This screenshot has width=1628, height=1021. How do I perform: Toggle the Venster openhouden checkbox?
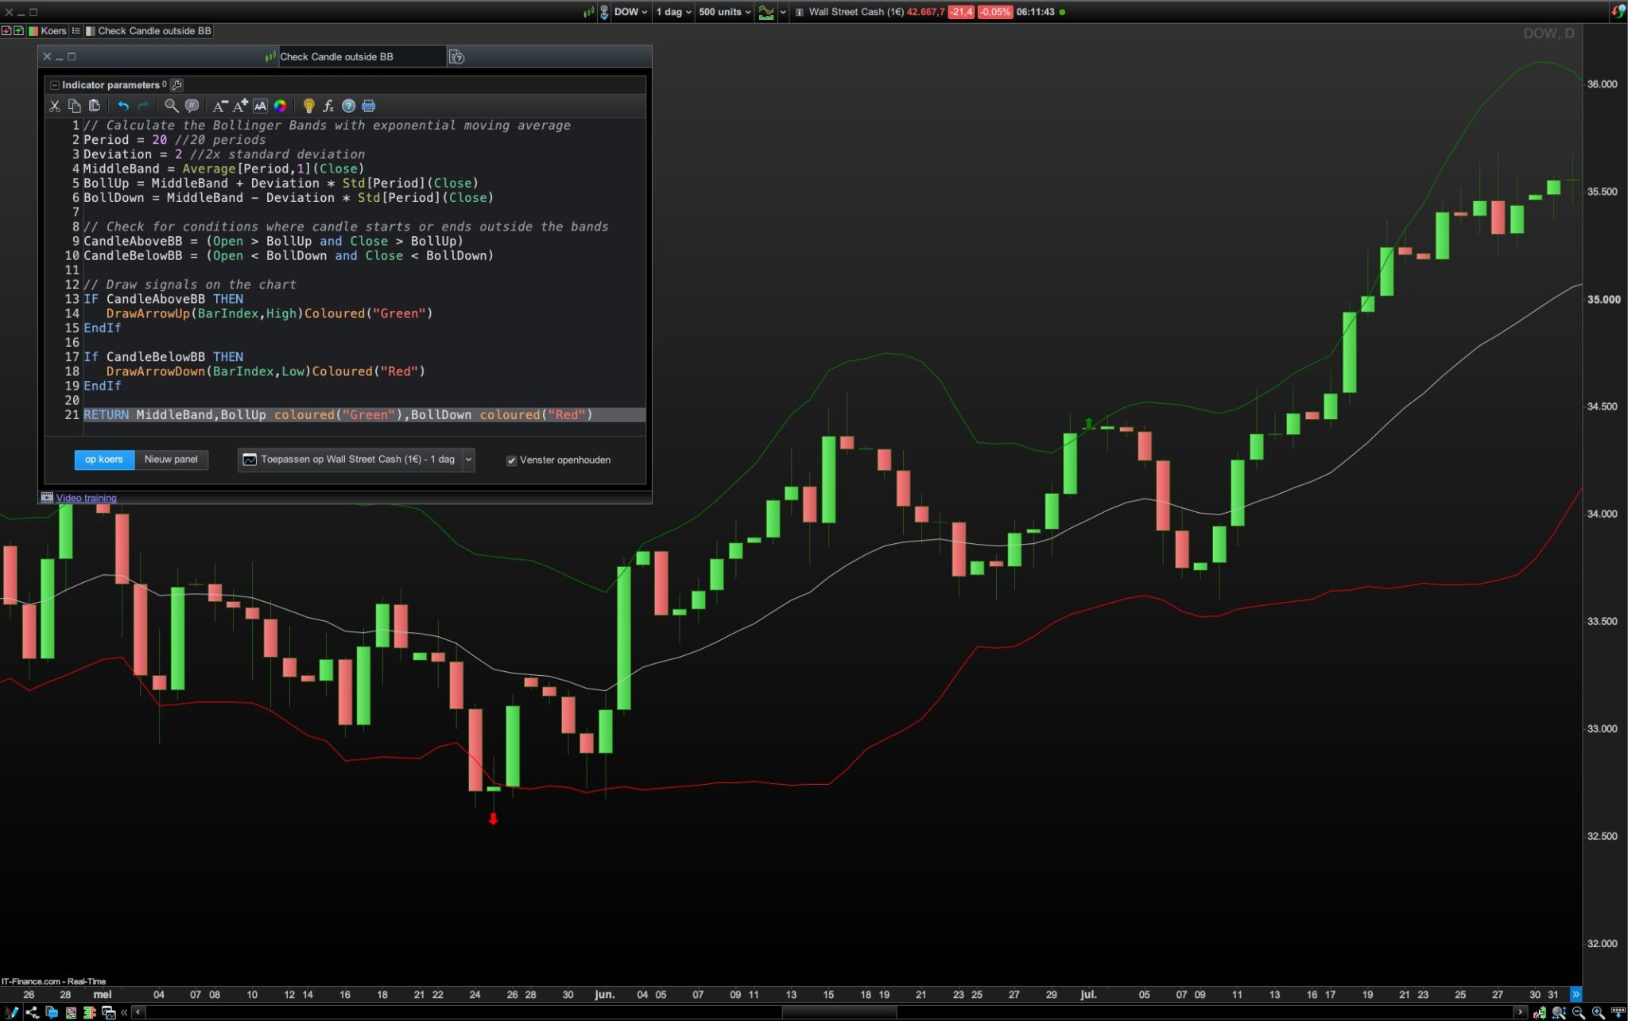point(511,460)
